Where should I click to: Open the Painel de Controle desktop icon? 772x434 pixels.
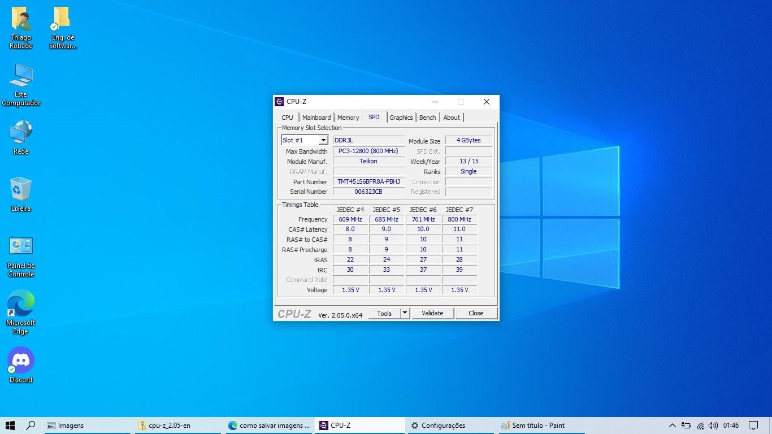tap(21, 257)
